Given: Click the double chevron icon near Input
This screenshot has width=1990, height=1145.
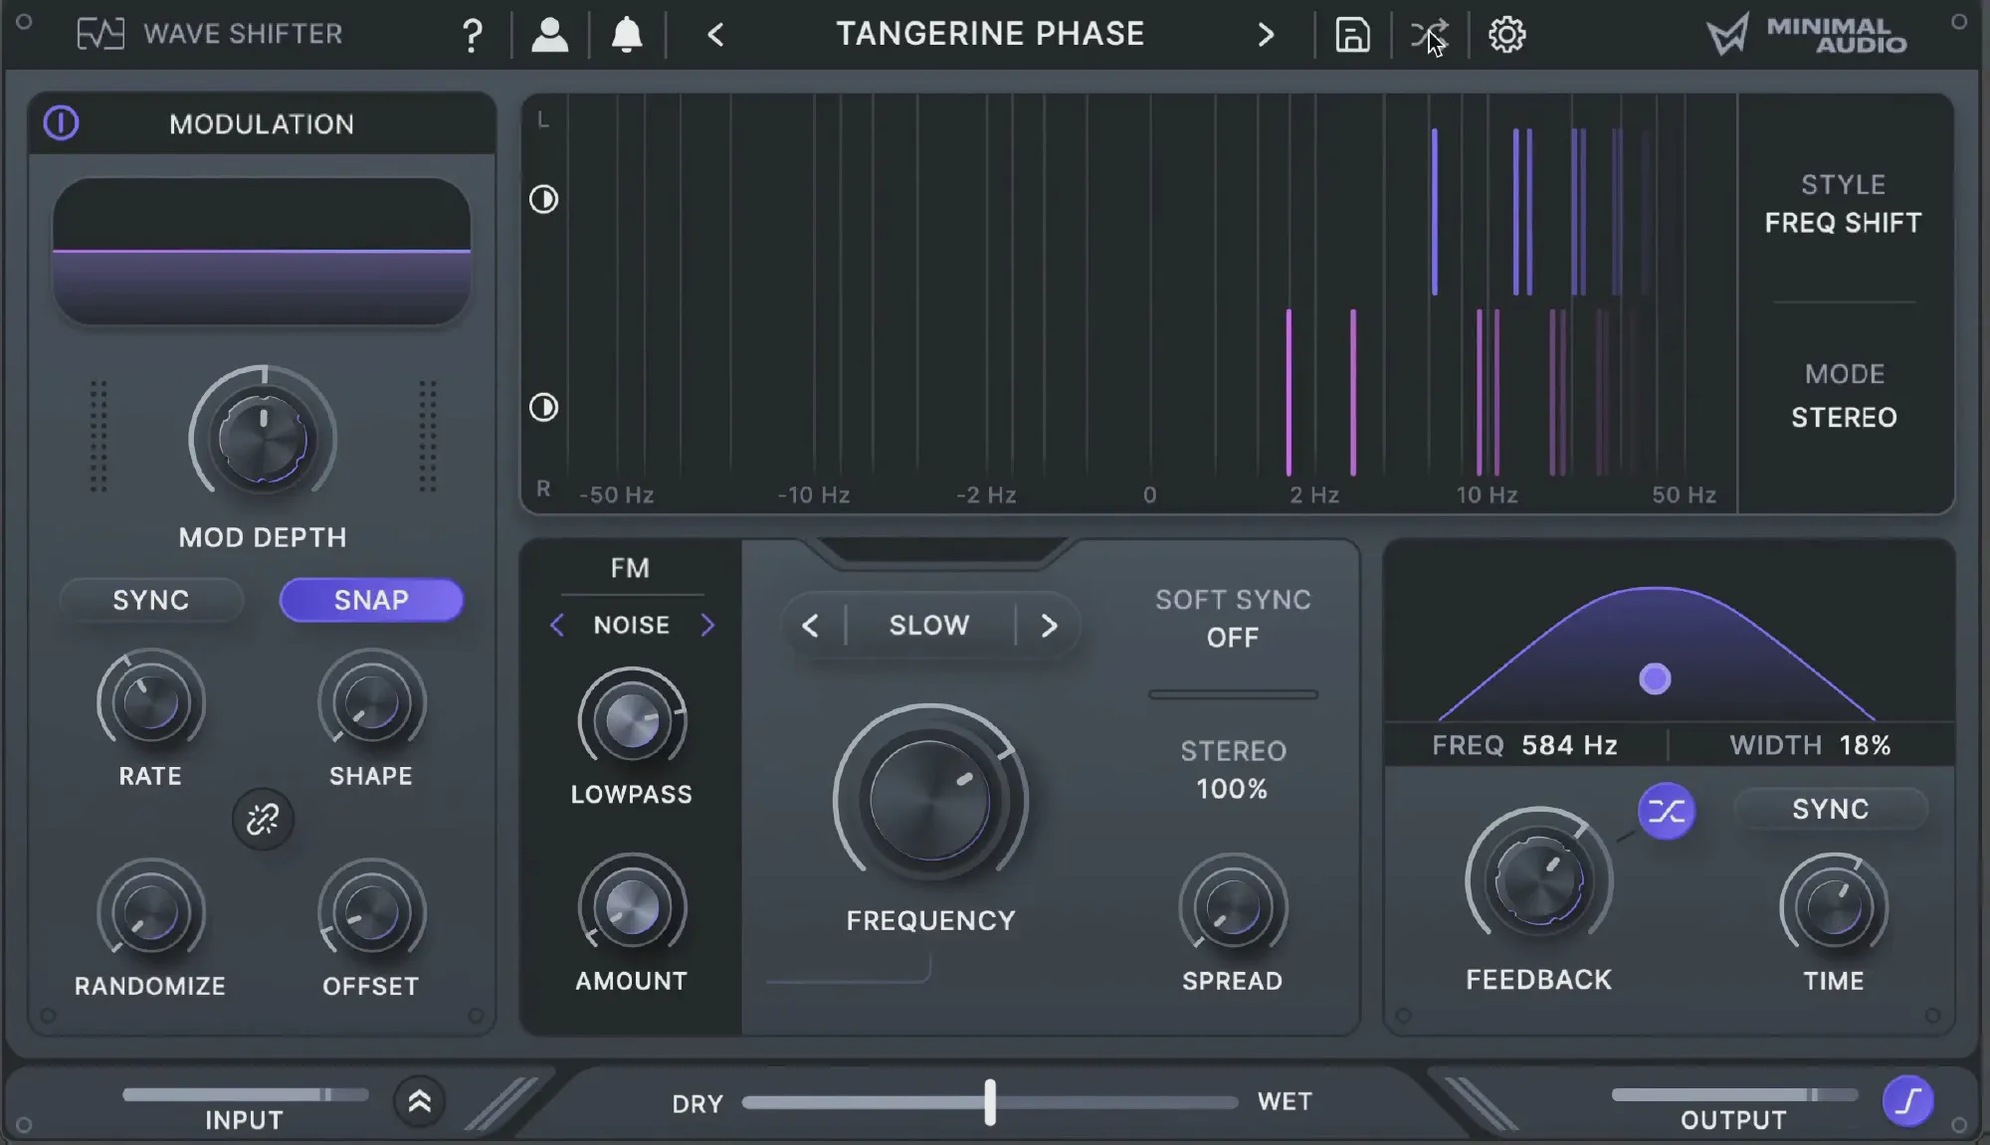Looking at the screenshot, I should pyautogui.click(x=419, y=1101).
